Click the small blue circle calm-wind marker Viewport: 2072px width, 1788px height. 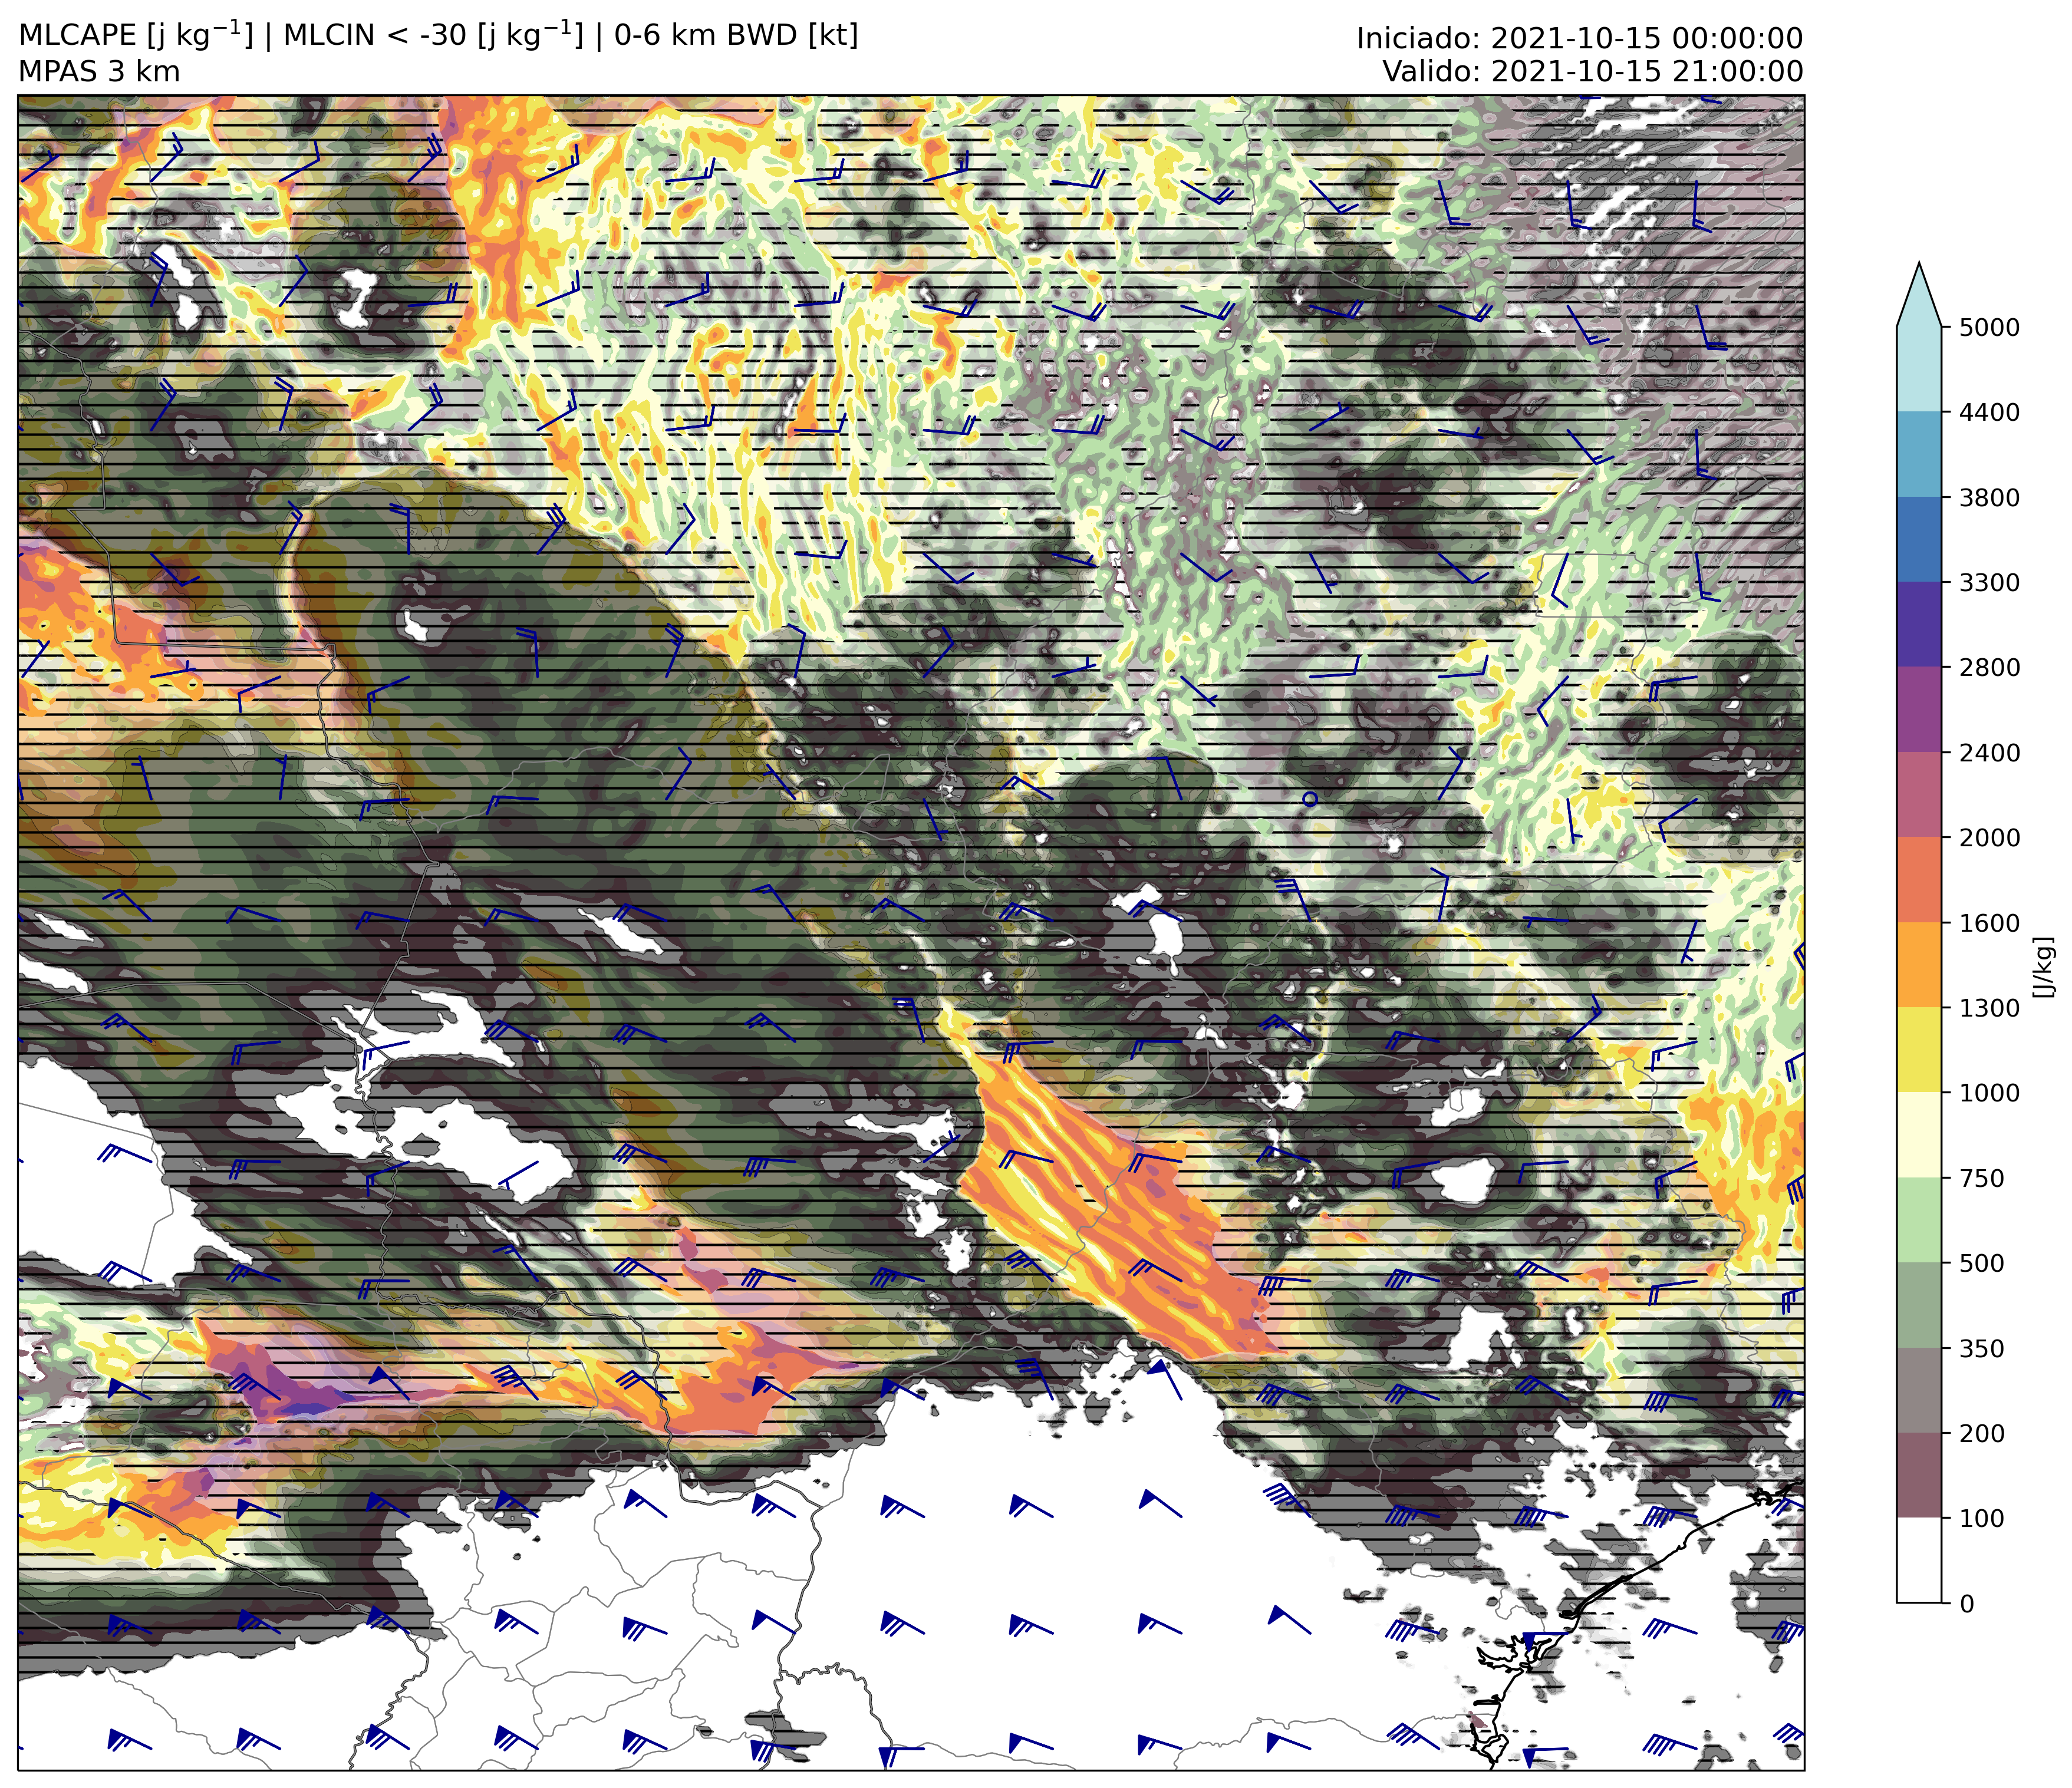pos(1310,799)
